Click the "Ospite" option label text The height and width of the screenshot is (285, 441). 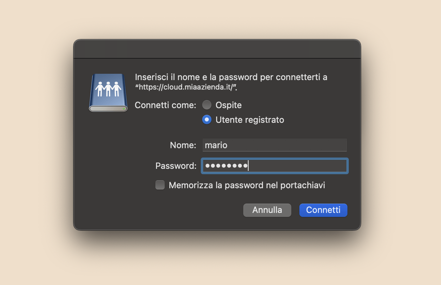tap(229, 105)
